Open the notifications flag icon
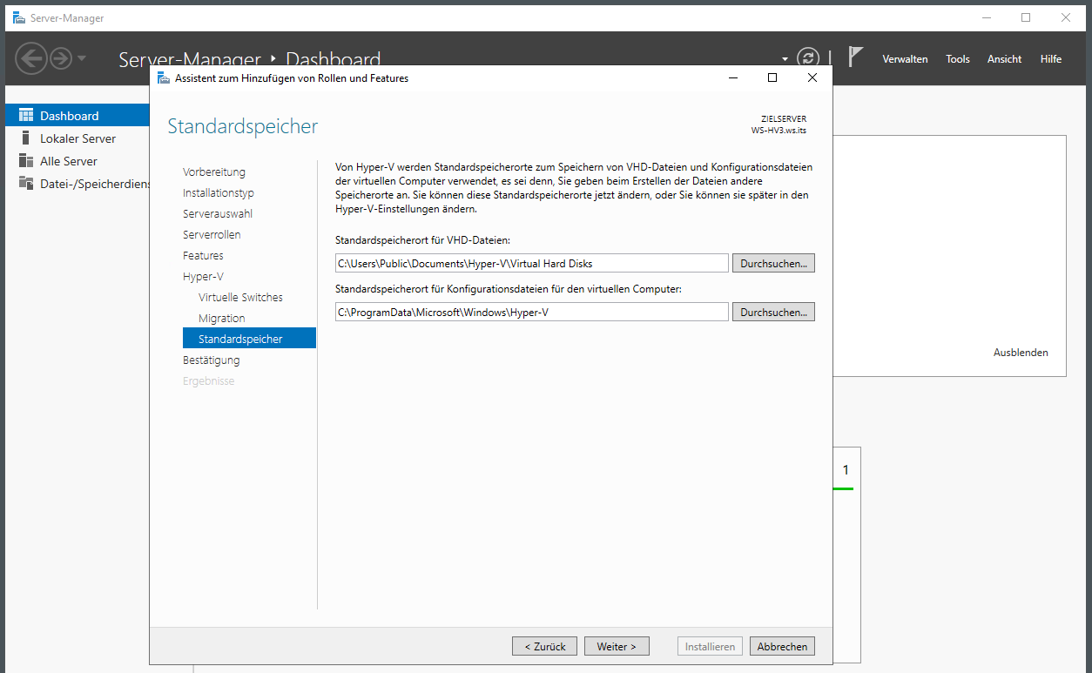The image size is (1092, 673). [x=855, y=57]
